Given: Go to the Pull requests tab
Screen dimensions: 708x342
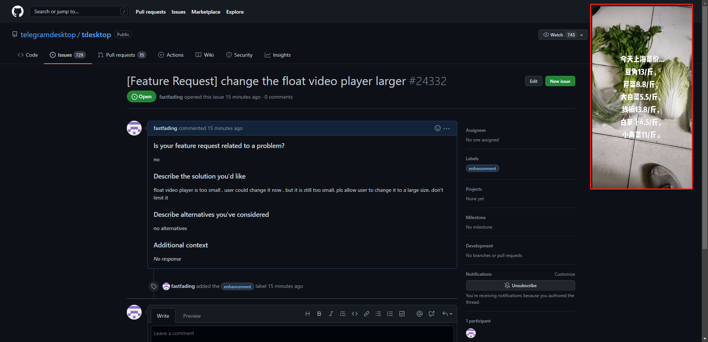Looking at the screenshot, I should tap(122, 55).
